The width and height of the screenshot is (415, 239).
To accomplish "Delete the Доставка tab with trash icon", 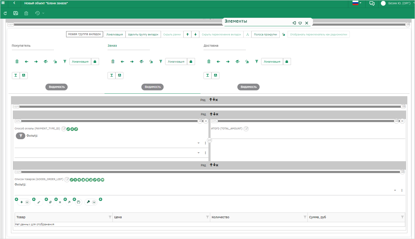I will [209, 62].
